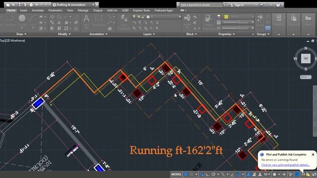Pick the Array tool in Modify panel
Image resolution: width=317 pixels, height=178 pixels.
point(66,29)
